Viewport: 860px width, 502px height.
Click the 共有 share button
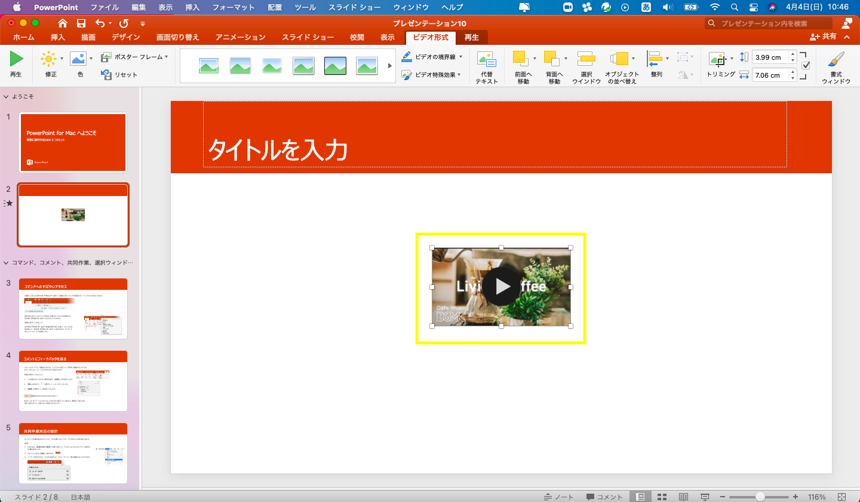[823, 37]
